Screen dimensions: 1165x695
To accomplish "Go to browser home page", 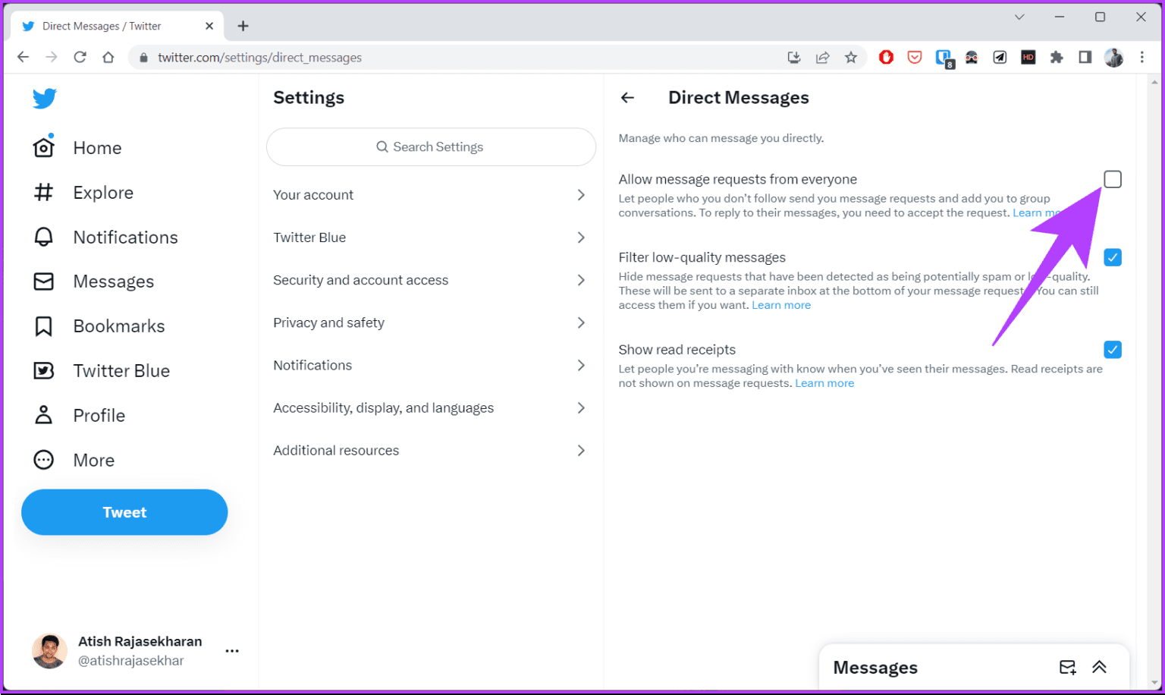I will click(x=108, y=57).
